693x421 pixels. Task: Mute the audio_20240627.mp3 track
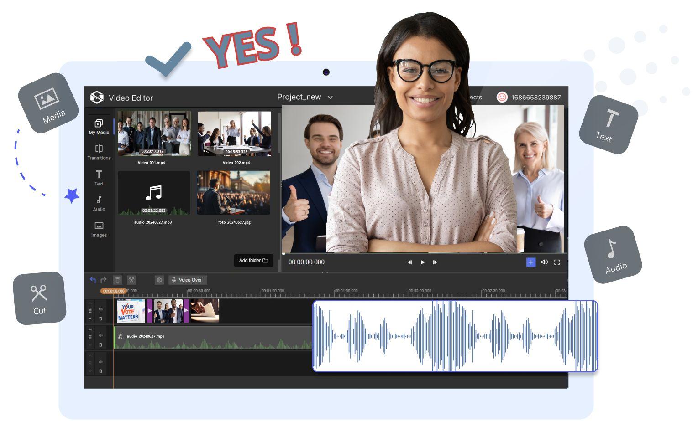coord(101,336)
